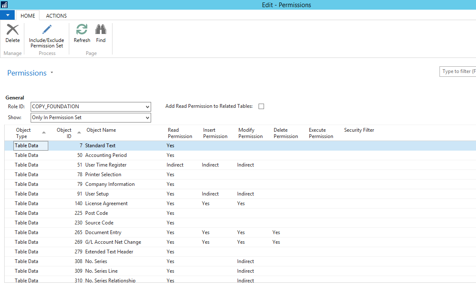The height and width of the screenshot is (292, 476).
Task: Click the Refresh icon
Action: (x=82, y=30)
